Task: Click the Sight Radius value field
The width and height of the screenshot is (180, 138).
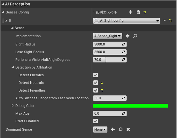Action: click(x=110, y=44)
